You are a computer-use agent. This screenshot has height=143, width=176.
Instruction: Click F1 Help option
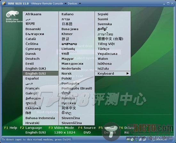click(11, 128)
